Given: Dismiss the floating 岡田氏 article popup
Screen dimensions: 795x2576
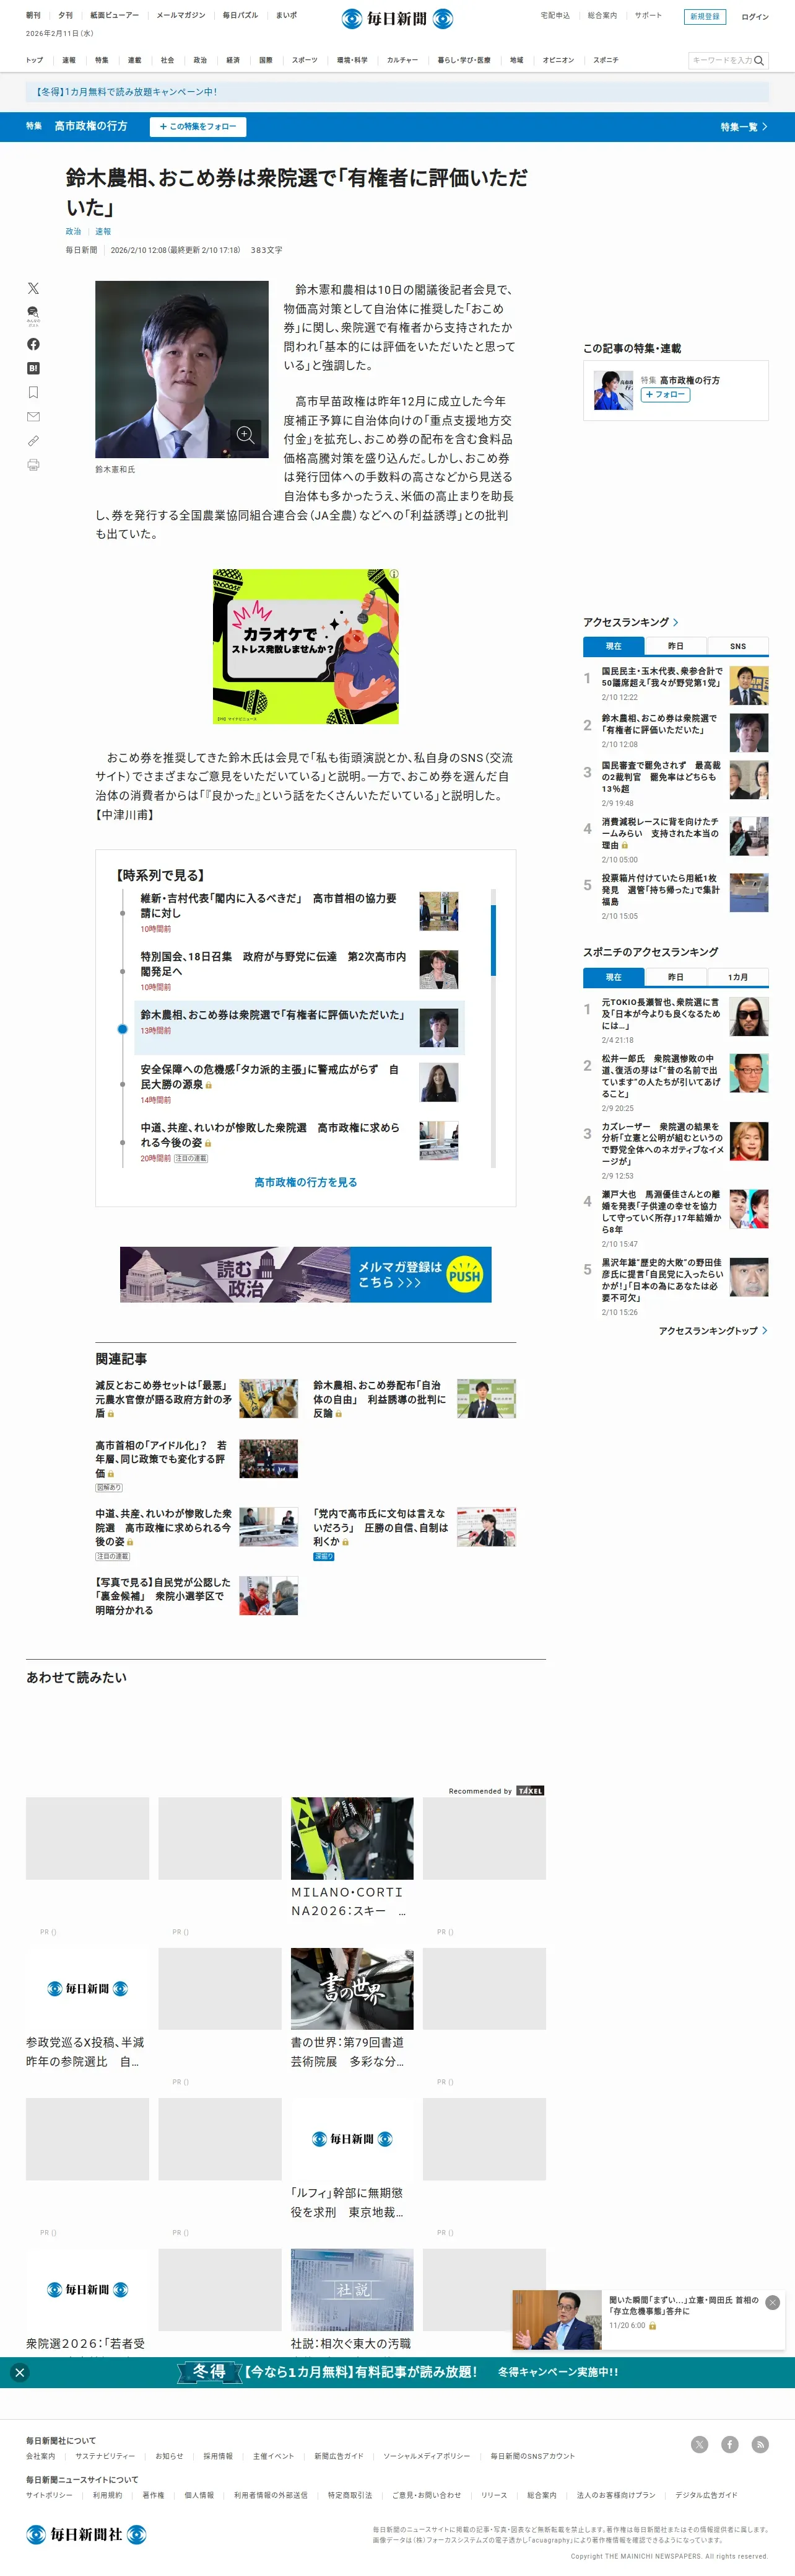Looking at the screenshot, I should (772, 2302).
